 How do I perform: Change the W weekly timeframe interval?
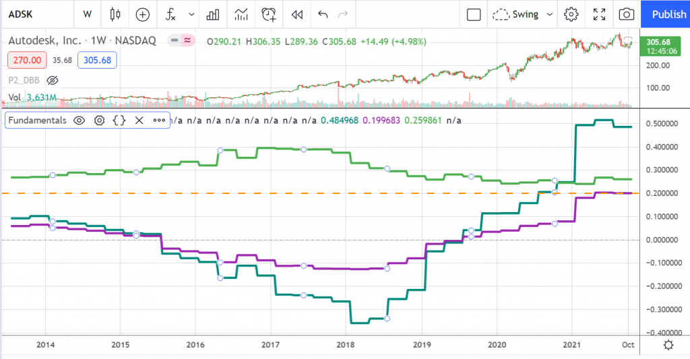click(x=87, y=14)
